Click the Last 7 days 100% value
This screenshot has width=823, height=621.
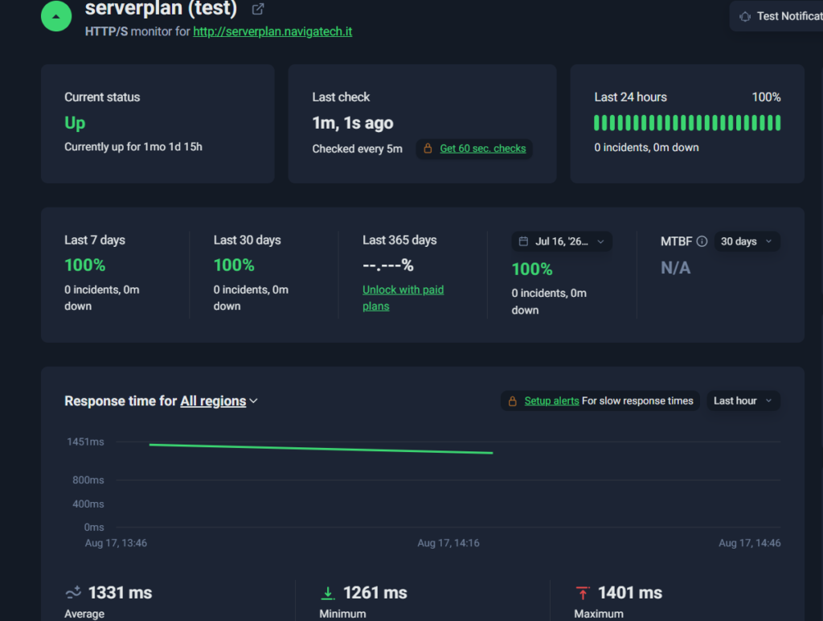(x=85, y=265)
